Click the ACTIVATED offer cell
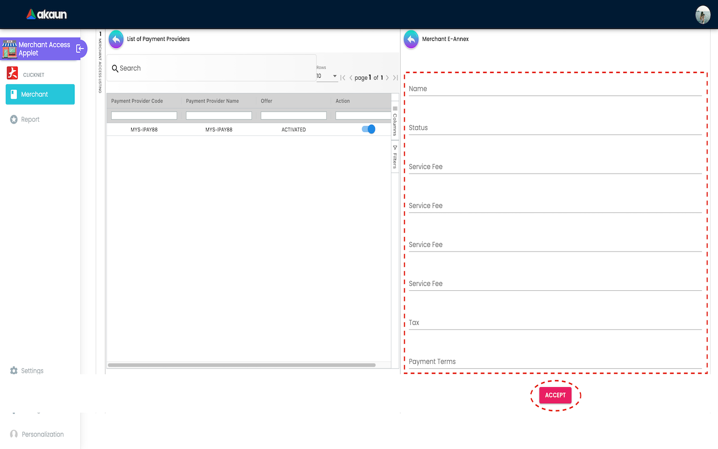 click(294, 130)
